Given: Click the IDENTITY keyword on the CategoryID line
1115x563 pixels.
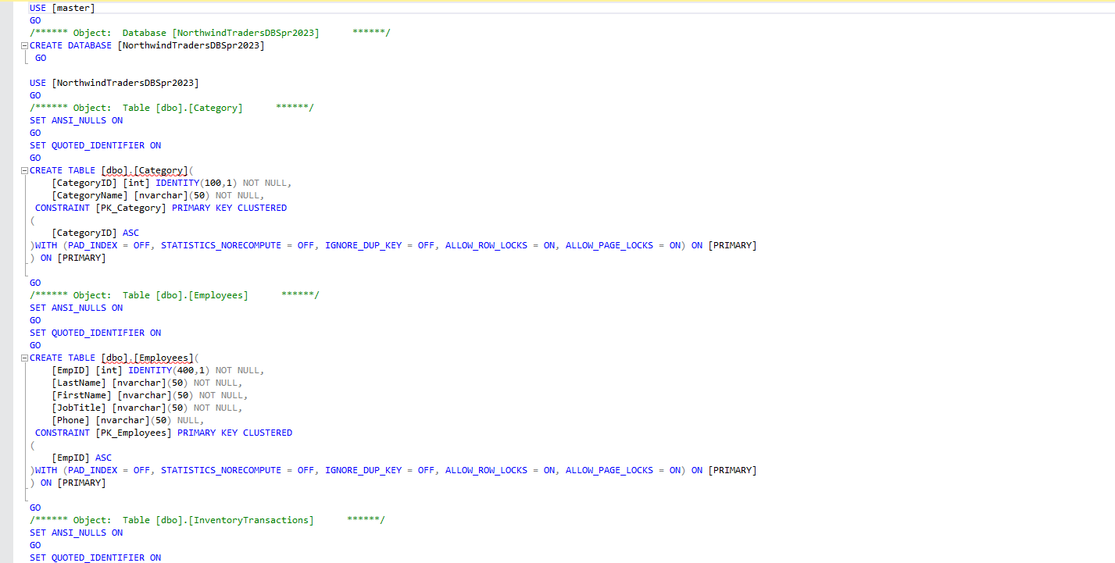Looking at the screenshot, I should [x=177, y=182].
